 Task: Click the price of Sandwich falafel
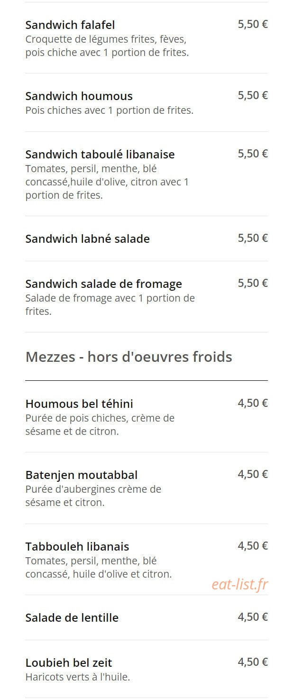pos(253,24)
